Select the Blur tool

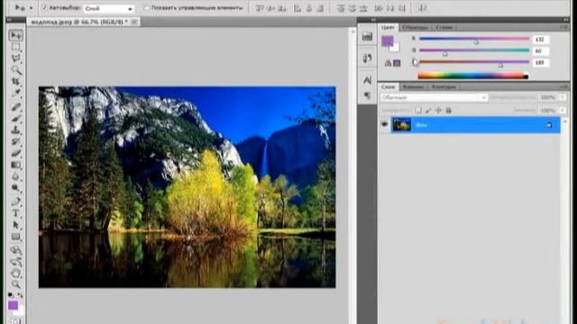15,176
